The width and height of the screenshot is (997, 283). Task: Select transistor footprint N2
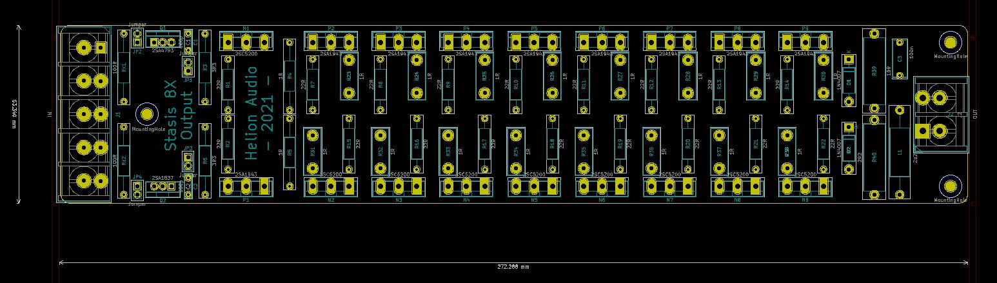(x=331, y=187)
